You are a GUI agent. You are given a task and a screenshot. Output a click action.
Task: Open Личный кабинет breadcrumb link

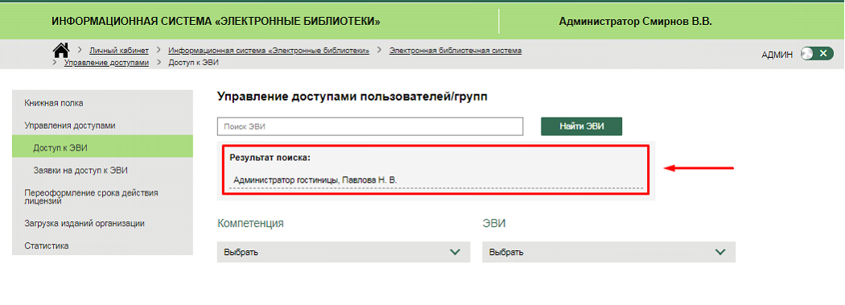point(119,51)
